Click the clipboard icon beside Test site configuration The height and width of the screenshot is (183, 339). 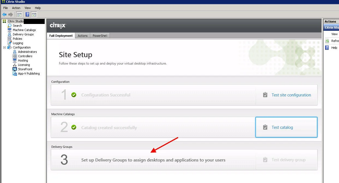click(x=265, y=95)
